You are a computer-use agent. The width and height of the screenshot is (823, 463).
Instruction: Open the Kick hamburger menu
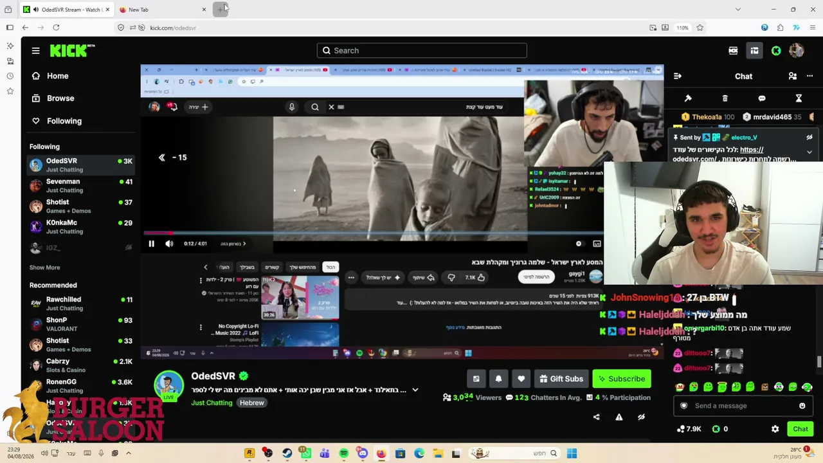click(36, 51)
